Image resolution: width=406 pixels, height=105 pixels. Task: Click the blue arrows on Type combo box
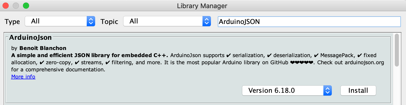pyautogui.click(x=91, y=21)
